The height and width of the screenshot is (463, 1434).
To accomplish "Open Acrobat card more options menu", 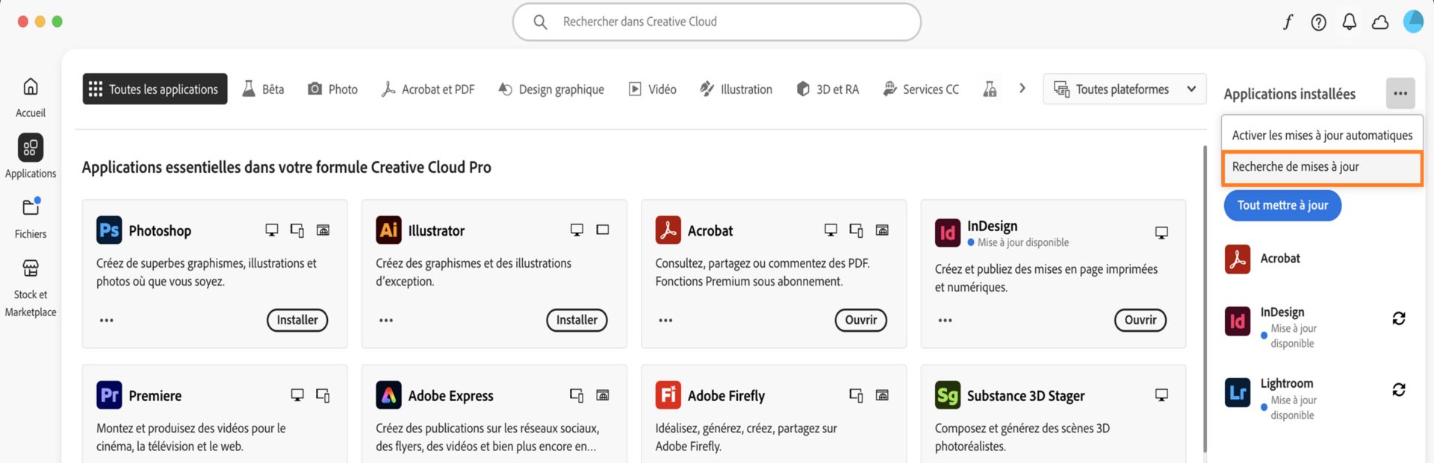I will [x=665, y=321].
